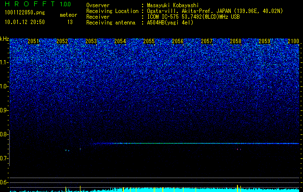Viewport: 303px width, 192px height.
Task: Click the meteor count label
Action: (68, 15)
